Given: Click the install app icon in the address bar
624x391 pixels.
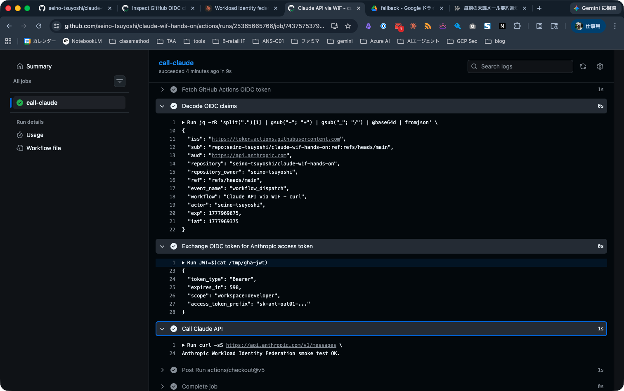Looking at the screenshot, I should pyautogui.click(x=335, y=26).
